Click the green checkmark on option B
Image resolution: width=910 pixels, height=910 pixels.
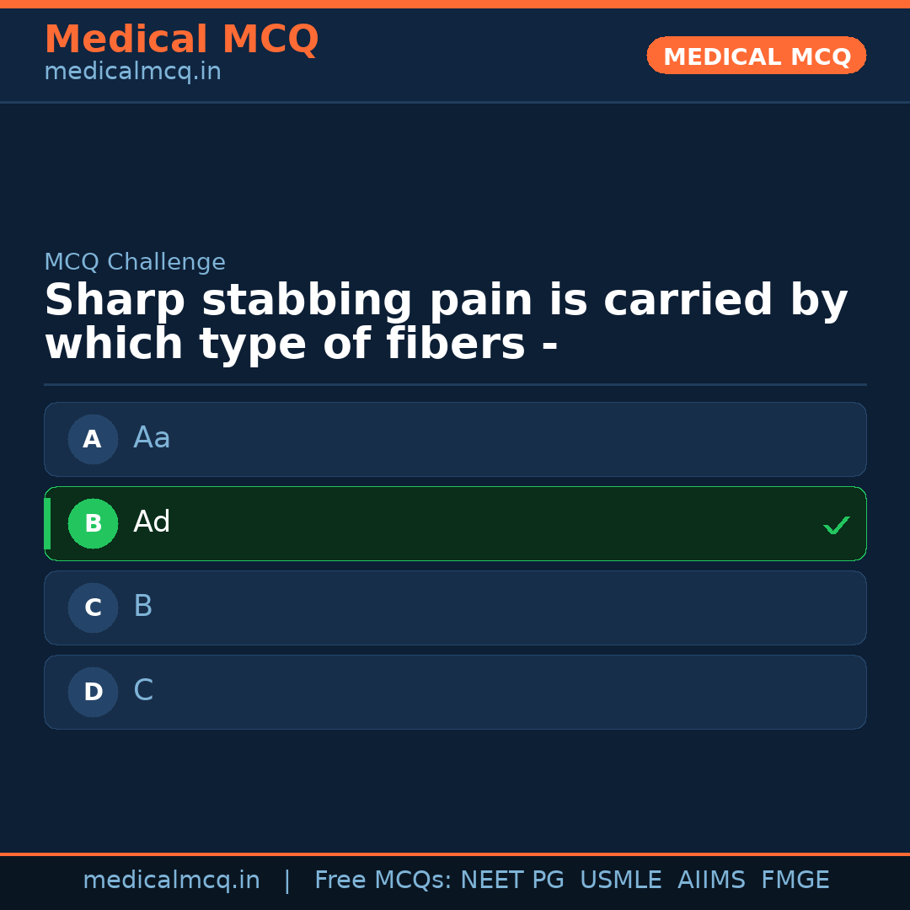(837, 525)
